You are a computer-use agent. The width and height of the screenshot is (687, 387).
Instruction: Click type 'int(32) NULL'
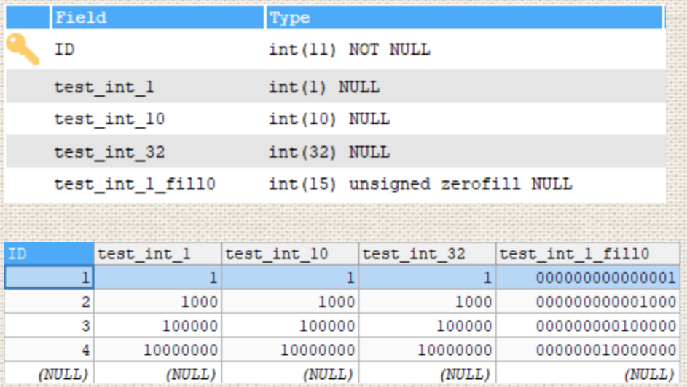(329, 152)
